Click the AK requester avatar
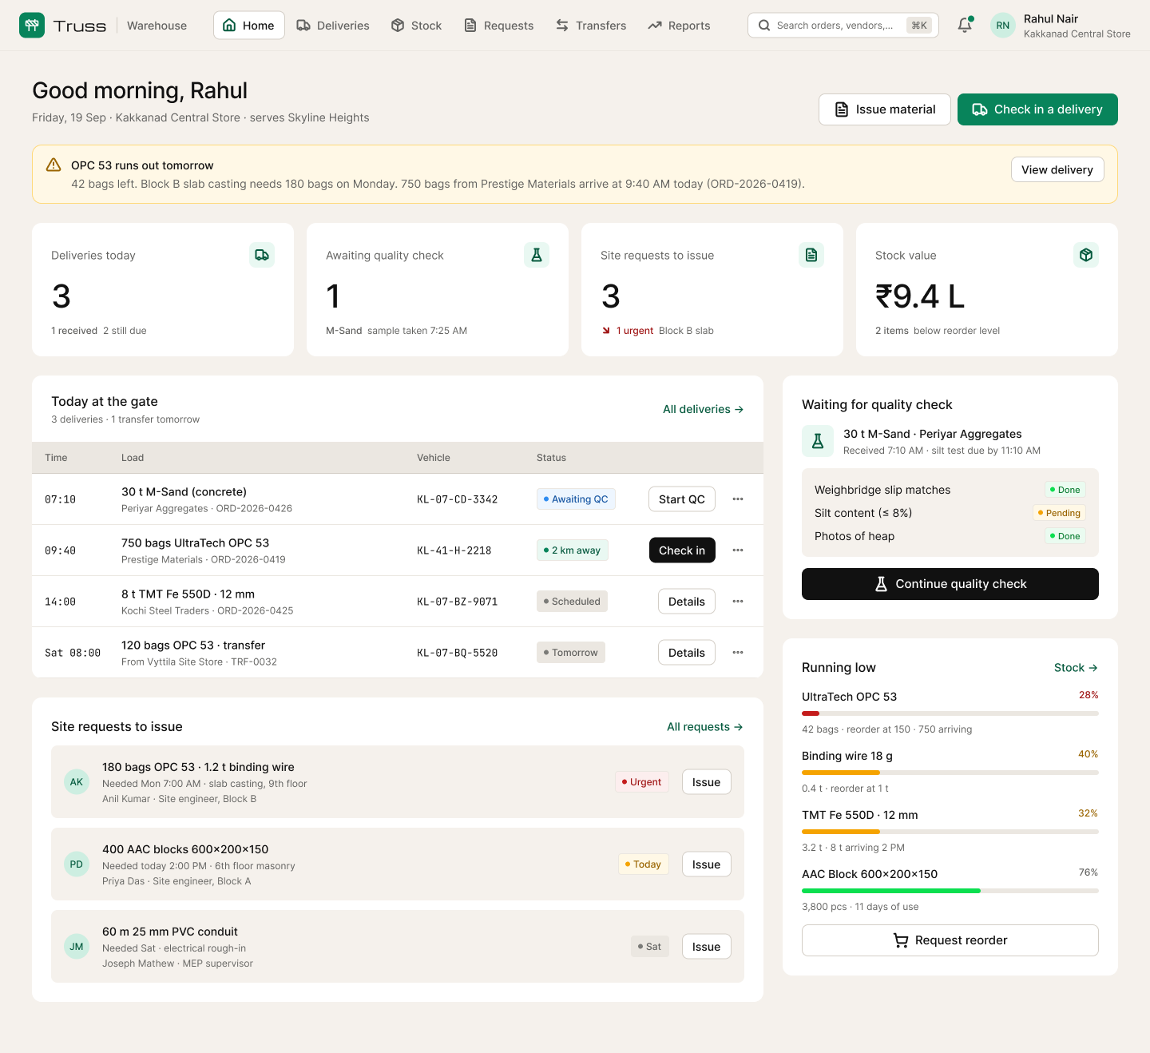 click(77, 782)
